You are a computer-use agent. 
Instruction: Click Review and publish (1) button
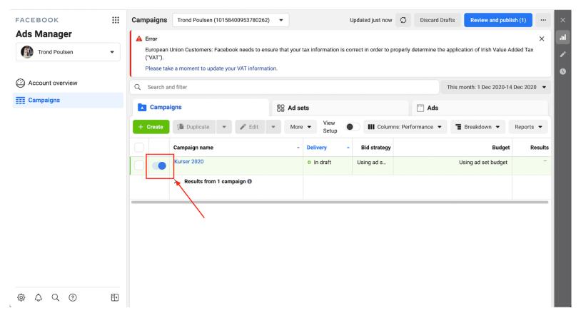498,20
